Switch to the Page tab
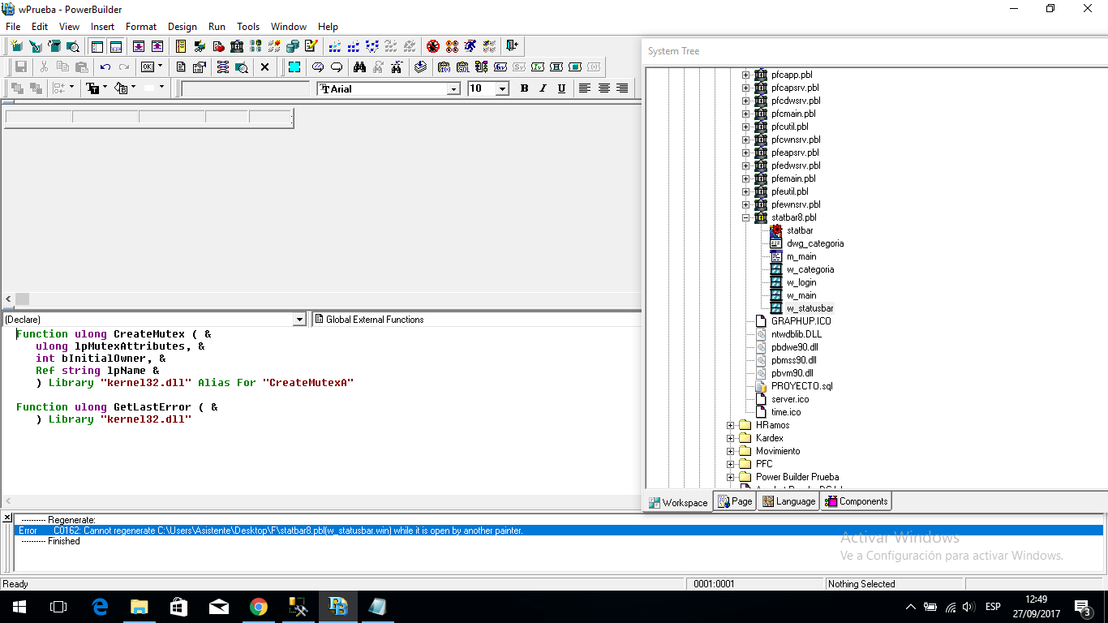This screenshot has width=1108, height=623. pyautogui.click(x=736, y=501)
